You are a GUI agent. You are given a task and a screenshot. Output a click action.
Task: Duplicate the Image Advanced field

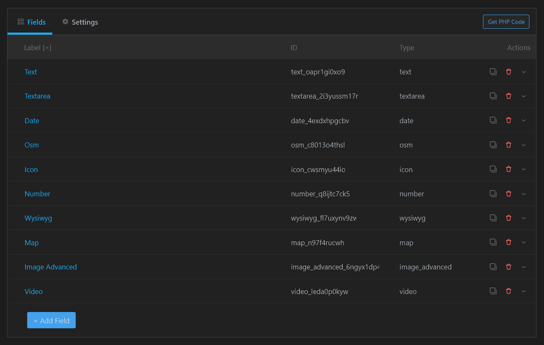click(493, 267)
